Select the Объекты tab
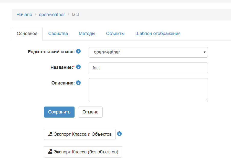Viewport: 231px width, 168px height. pyautogui.click(x=115, y=33)
